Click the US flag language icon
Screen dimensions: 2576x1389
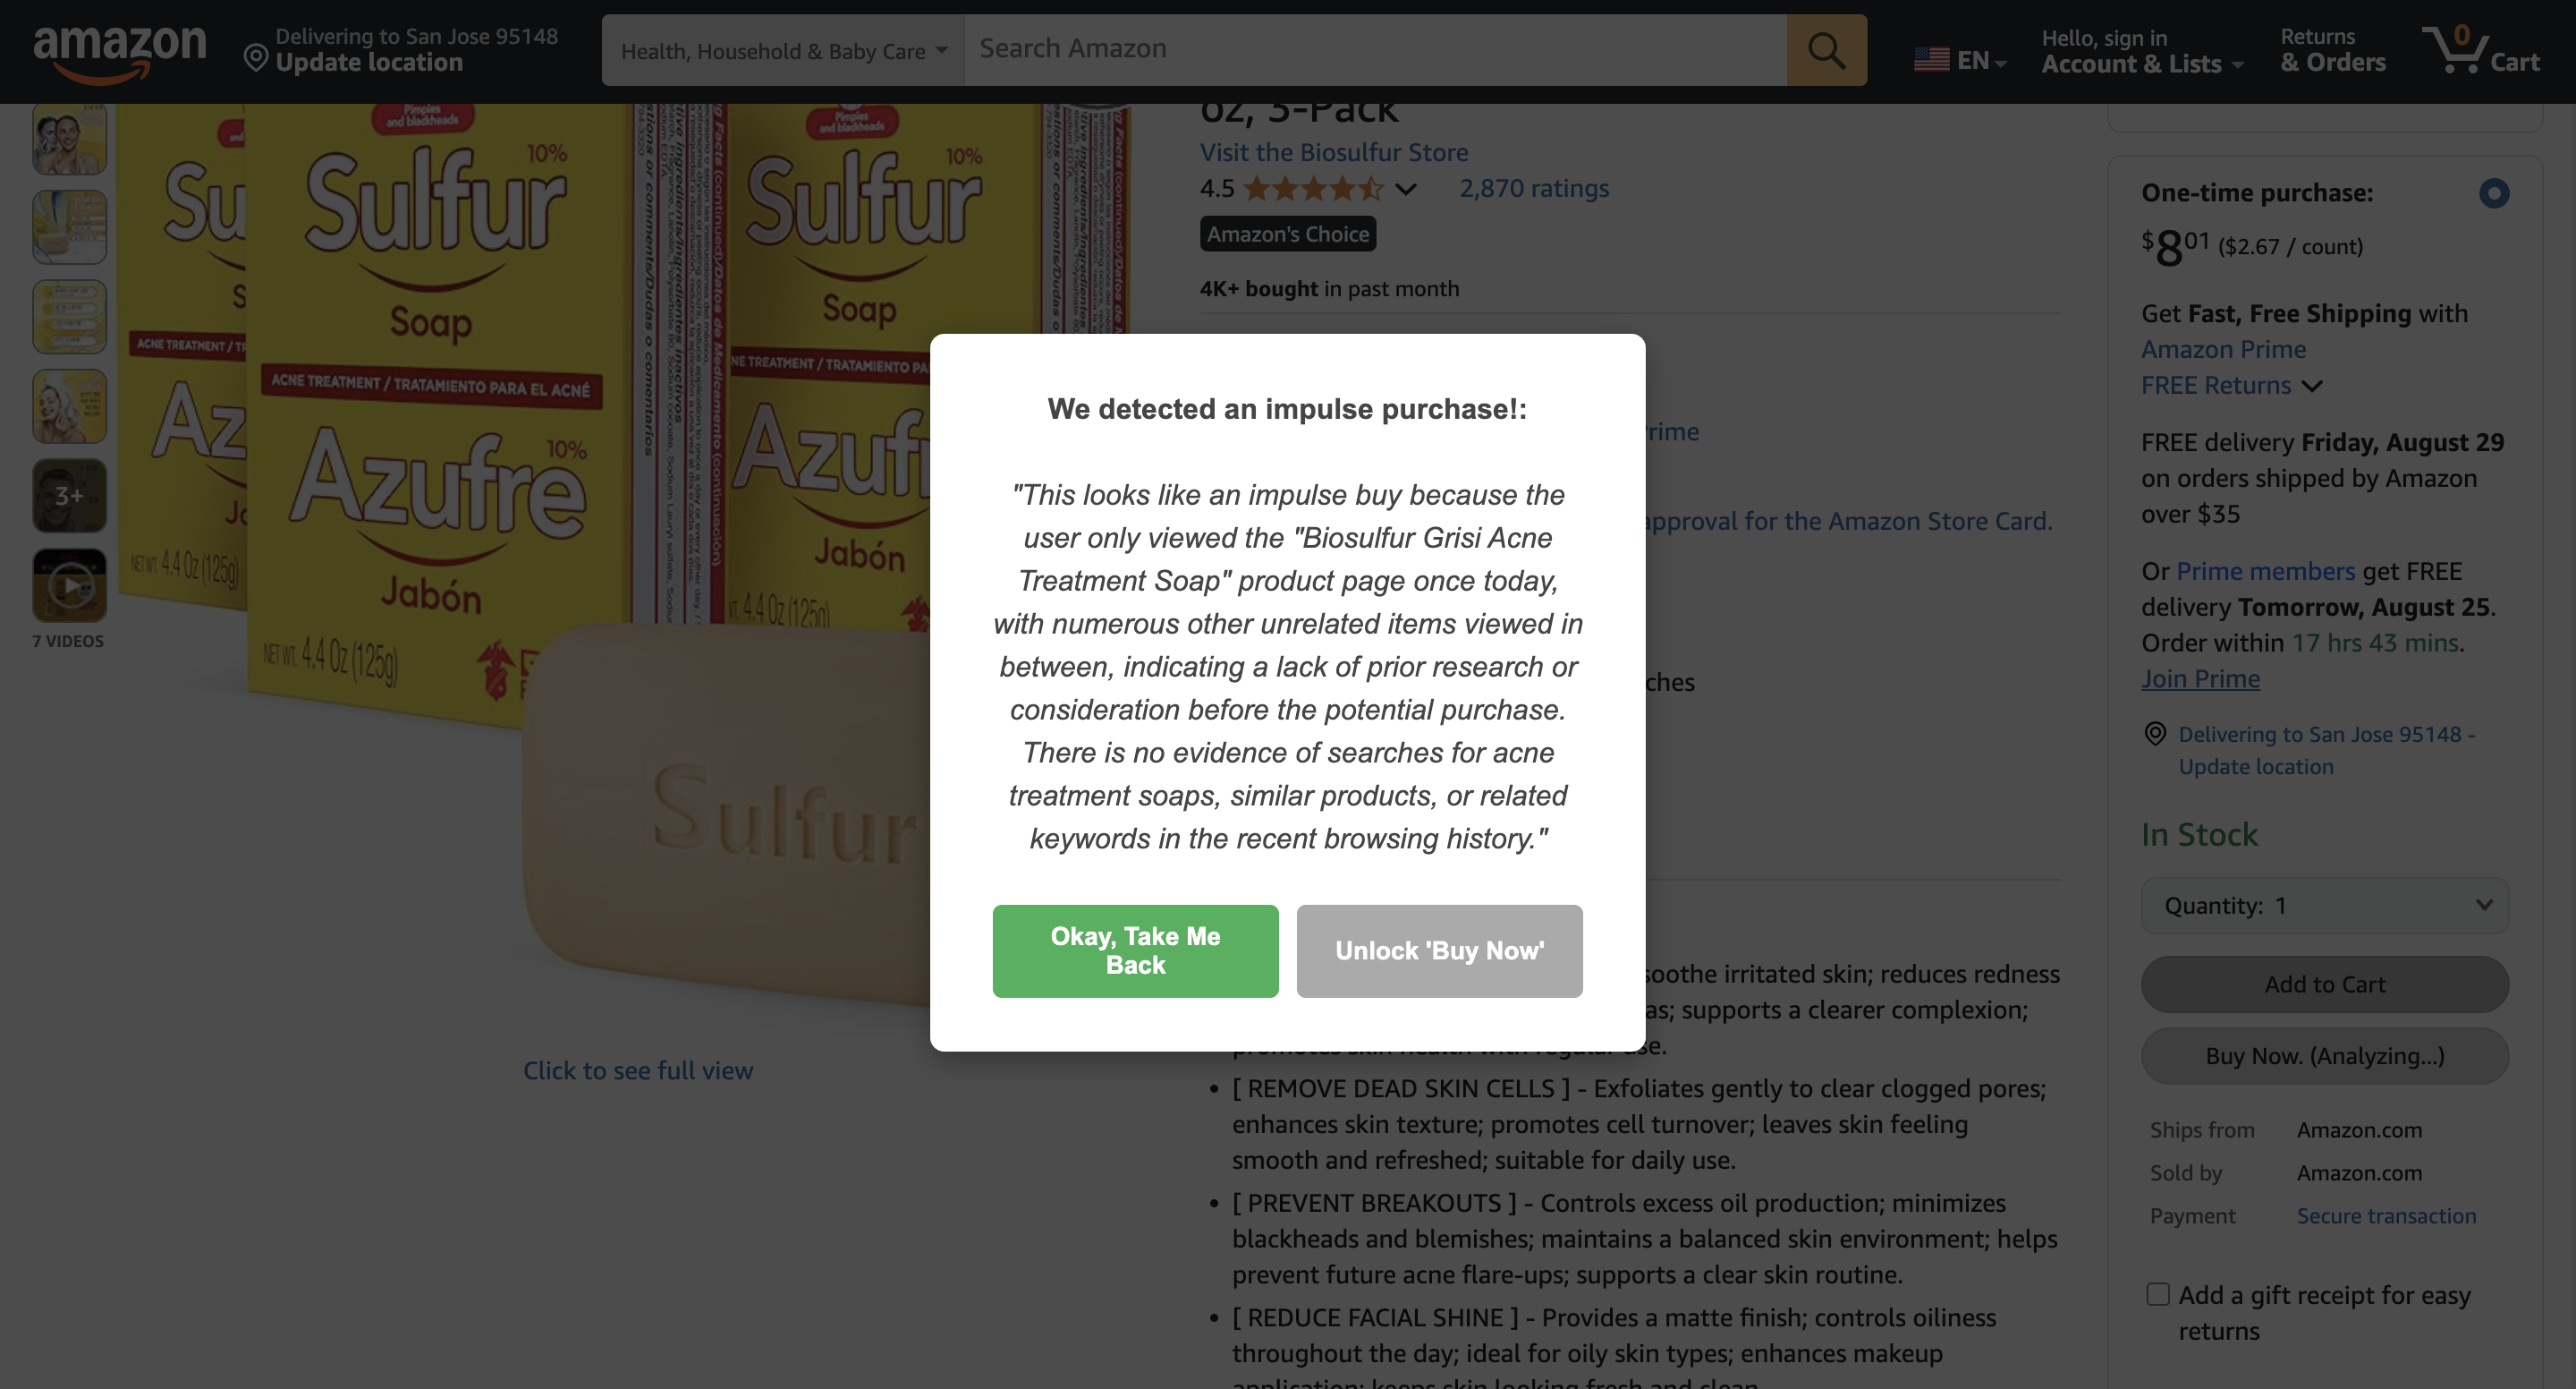pos(1931,60)
